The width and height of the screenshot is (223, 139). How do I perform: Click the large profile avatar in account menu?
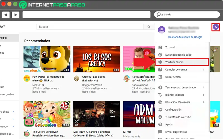click(x=162, y=30)
